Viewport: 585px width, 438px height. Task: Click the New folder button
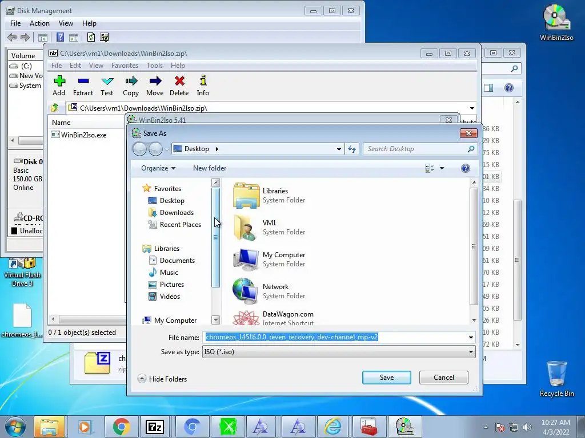(210, 168)
